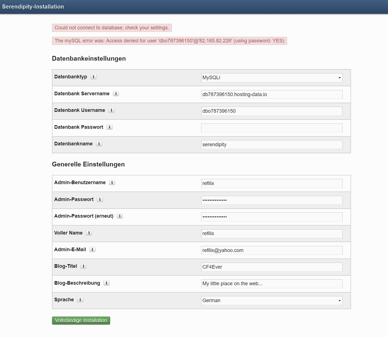The width and height of the screenshot is (388, 337).
Task: Click the empty Datenbank Passwort field
Action: coord(271,128)
